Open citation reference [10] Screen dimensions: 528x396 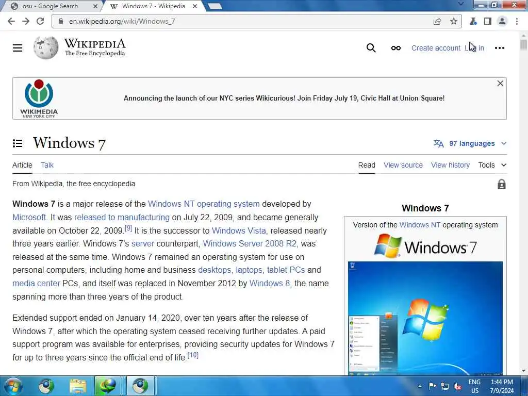click(193, 355)
